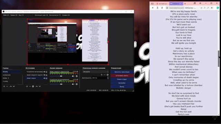Open transition properties gear icon
The image size is (221, 124).
107,75
